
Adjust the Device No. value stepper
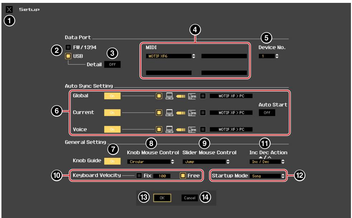pos(277,56)
